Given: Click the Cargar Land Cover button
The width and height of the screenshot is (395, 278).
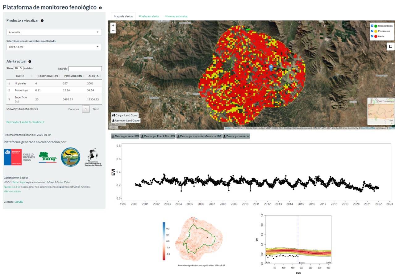Looking at the screenshot, I should pos(125,115).
